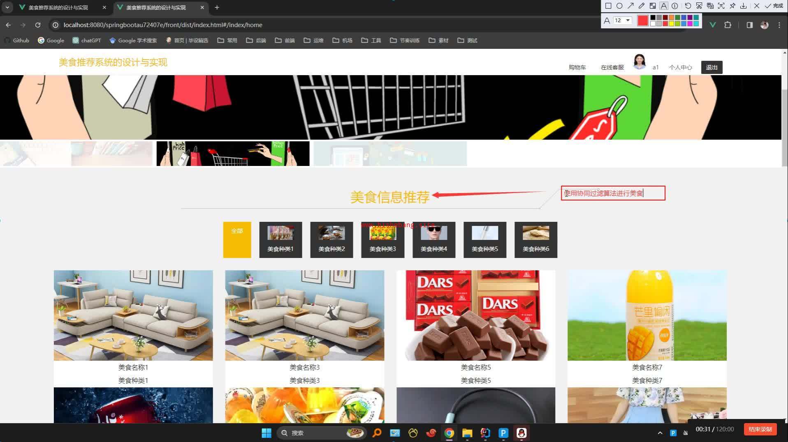The width and height of the screenshot is (788, 442).
Task: Switch to the first browser tab
Action: coord(58,7)
